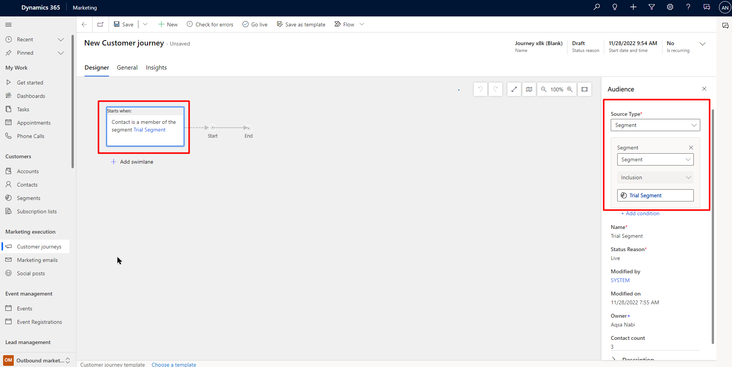Open quick create with the plus icon

[x=633, y=7]
